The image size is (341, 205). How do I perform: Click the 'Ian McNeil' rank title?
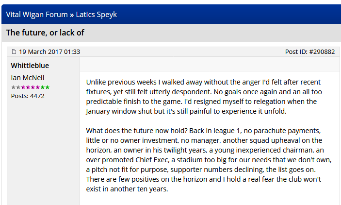pos(28,78)
